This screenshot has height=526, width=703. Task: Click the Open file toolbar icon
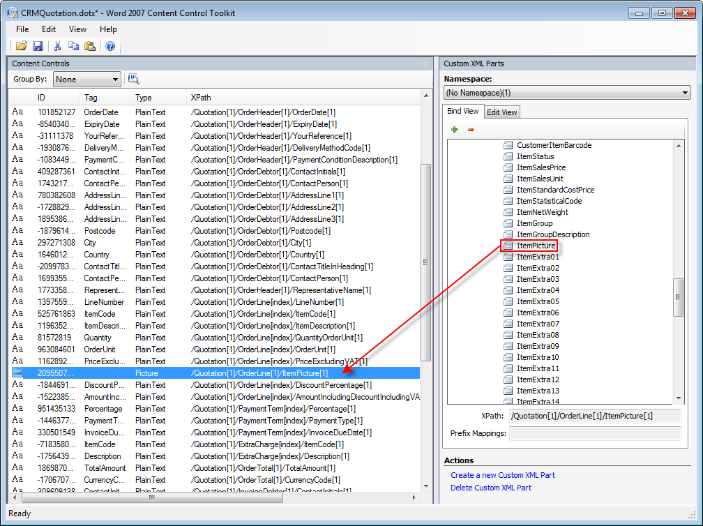coord(21,46)
